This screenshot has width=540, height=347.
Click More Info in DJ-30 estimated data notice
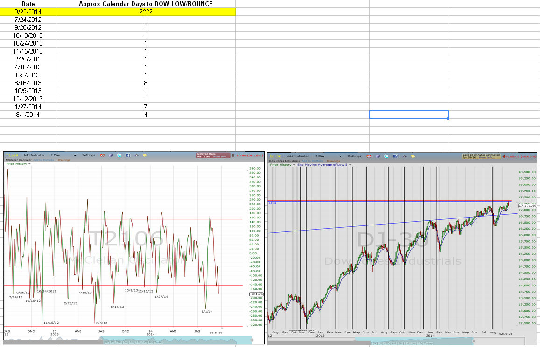487,158
